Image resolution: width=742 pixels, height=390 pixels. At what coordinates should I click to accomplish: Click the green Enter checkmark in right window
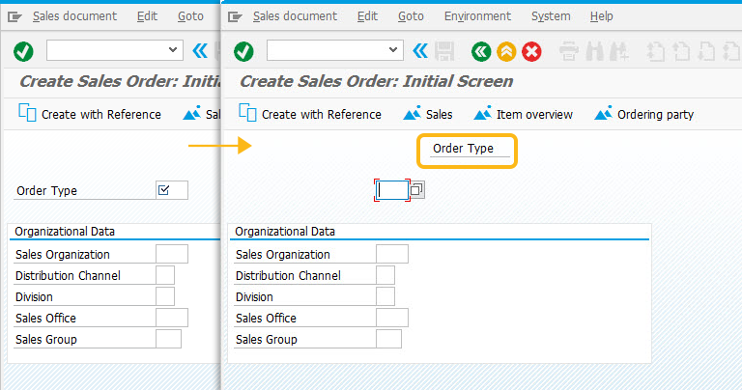[243, 51]
